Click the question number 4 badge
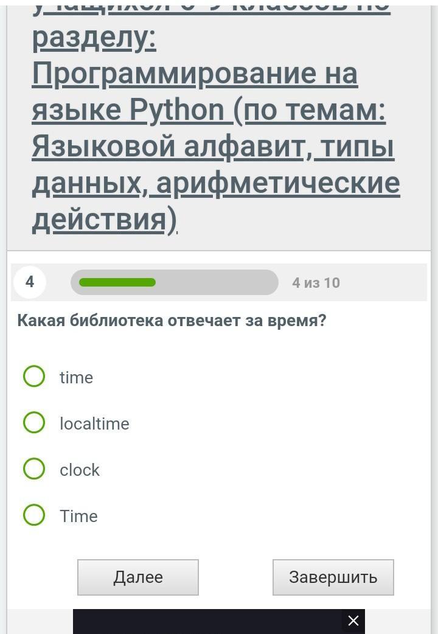The width and height of the screenshot is (438, 634). (30, 282)
